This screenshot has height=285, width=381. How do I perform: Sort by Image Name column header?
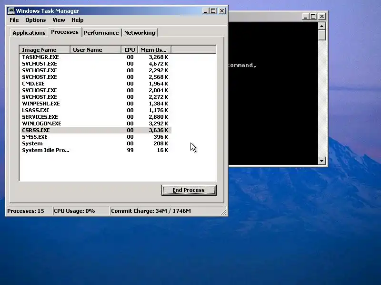point(45,50)
